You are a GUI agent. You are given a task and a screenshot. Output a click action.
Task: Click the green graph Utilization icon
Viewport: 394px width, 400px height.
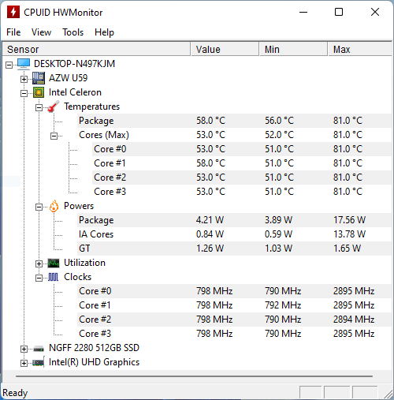(x=54, y=263)
